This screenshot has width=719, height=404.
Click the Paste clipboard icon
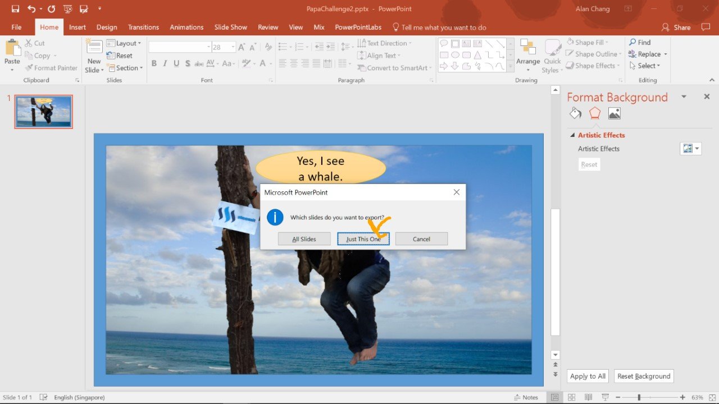point(12,48)
